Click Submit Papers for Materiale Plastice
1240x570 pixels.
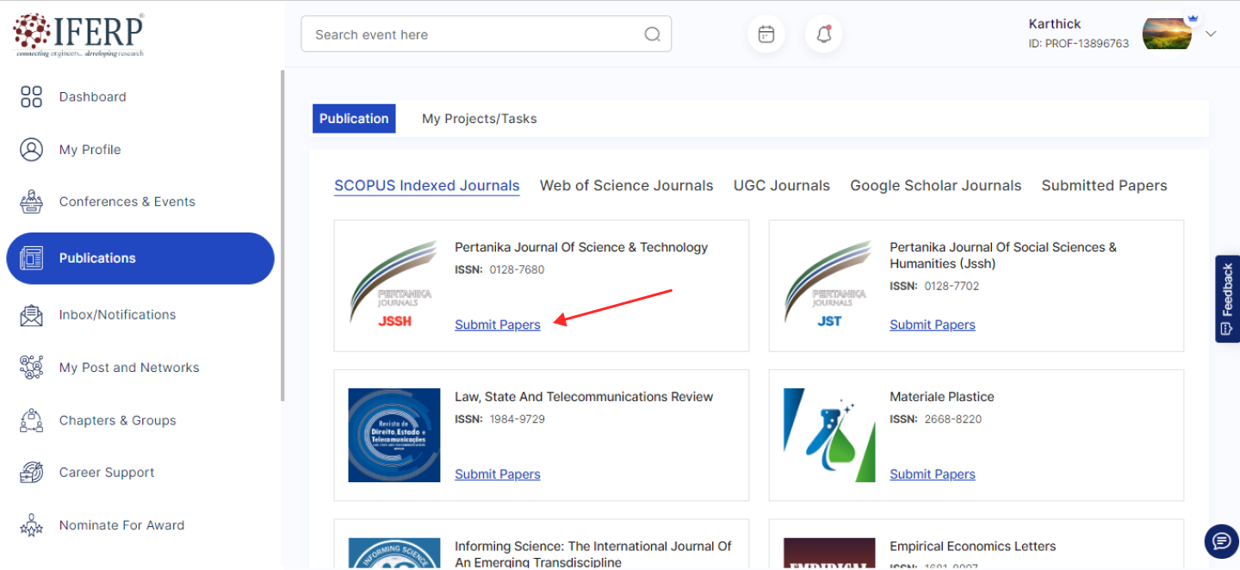(932, 474)
